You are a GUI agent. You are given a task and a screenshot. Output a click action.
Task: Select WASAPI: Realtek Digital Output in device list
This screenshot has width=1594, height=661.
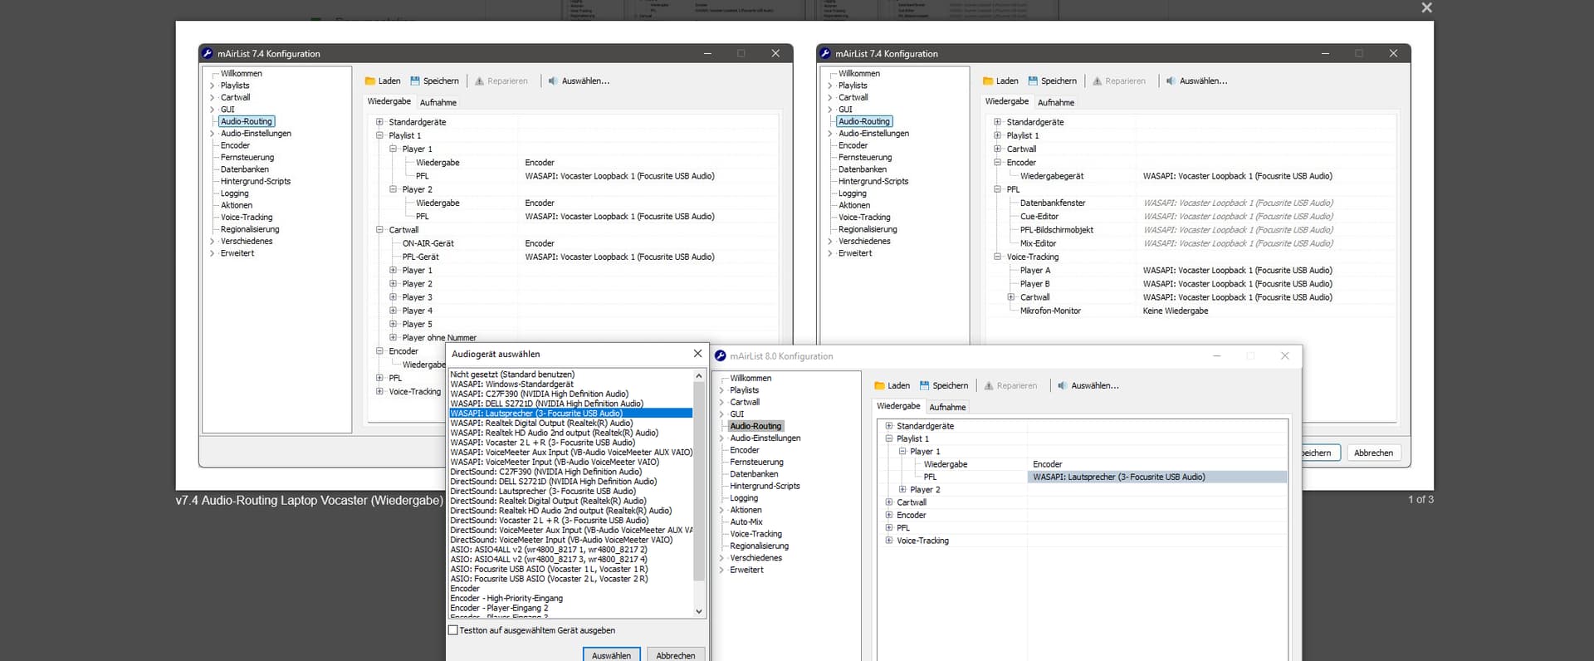coord(541,423)
